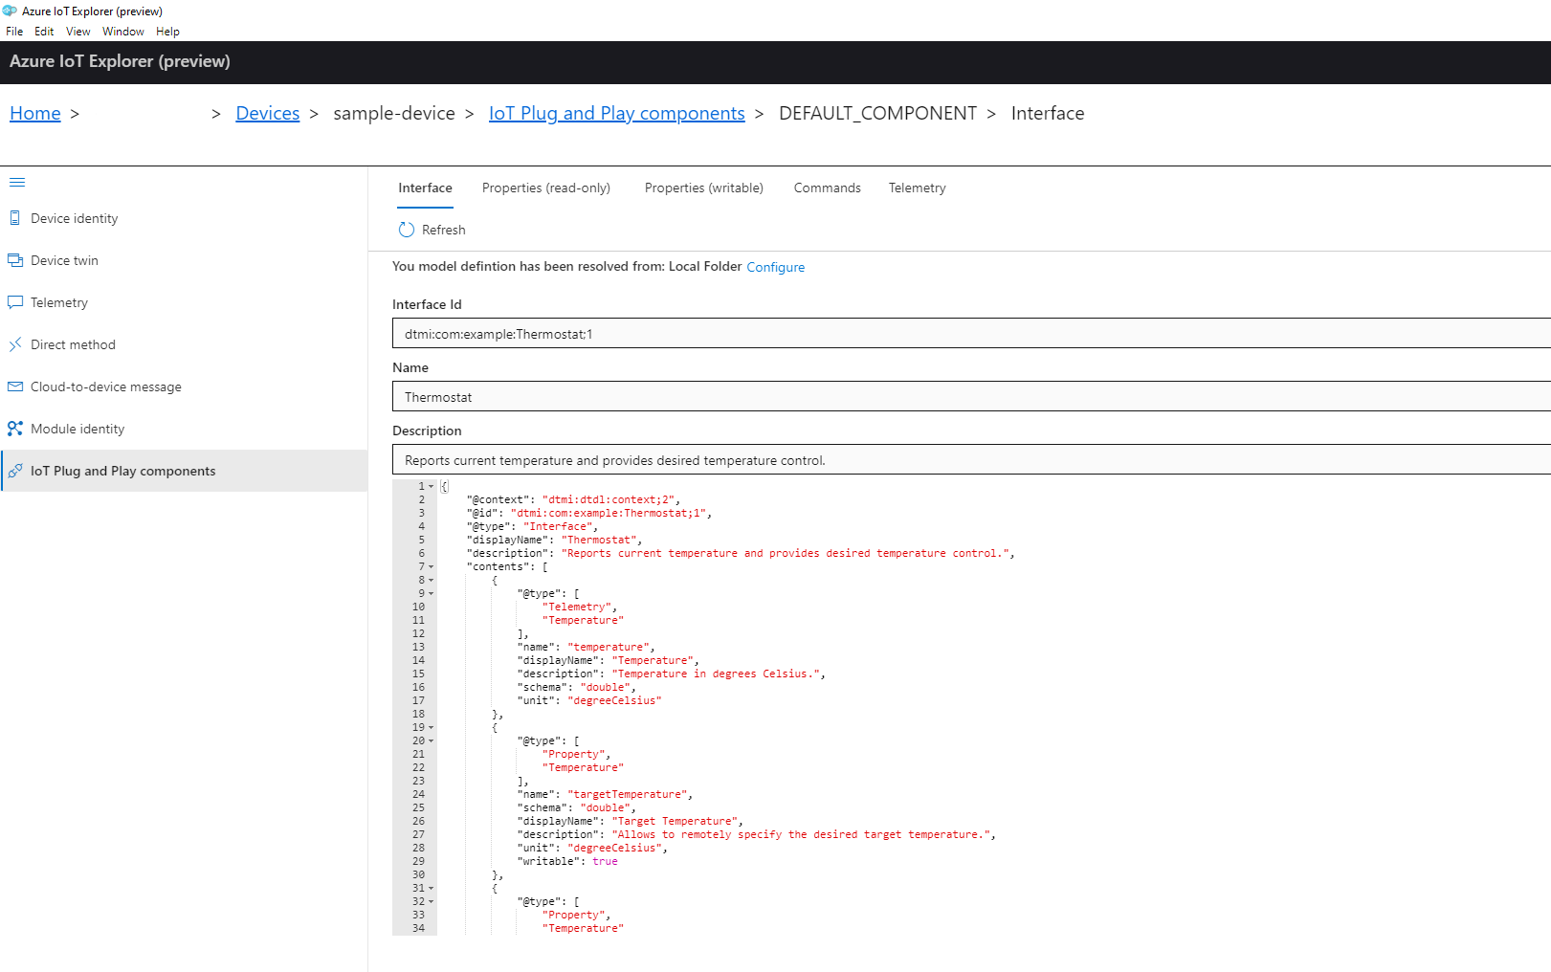Select Module identity in the sidebar

(77, 429)
